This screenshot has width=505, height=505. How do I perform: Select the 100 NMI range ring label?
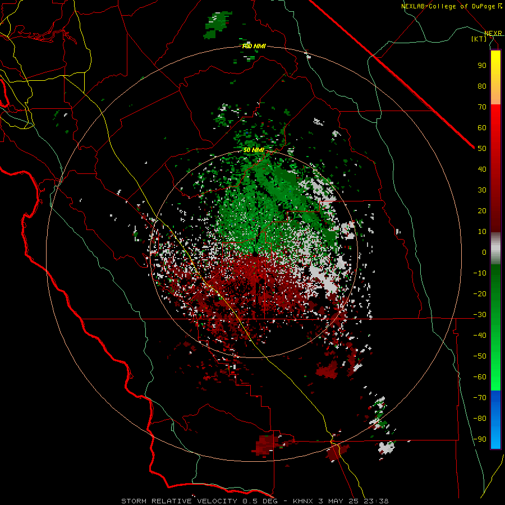pos(254,47)
